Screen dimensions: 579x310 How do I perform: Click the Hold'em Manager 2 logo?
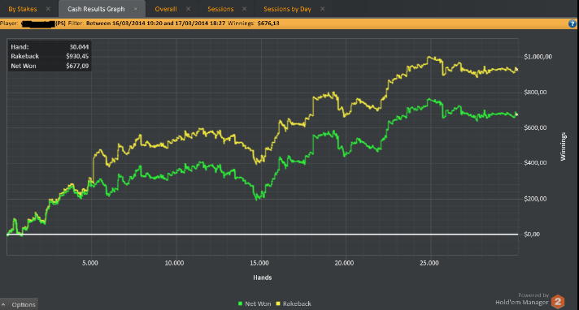558,302
